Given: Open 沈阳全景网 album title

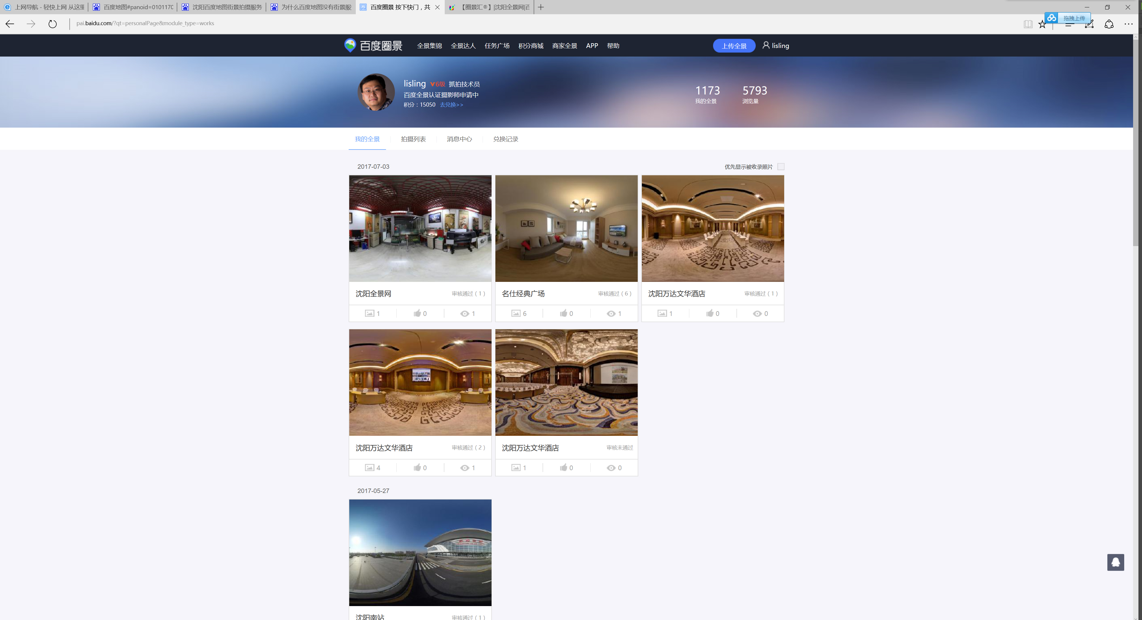Looking at the screenshot, I should (x=373, y=294).
